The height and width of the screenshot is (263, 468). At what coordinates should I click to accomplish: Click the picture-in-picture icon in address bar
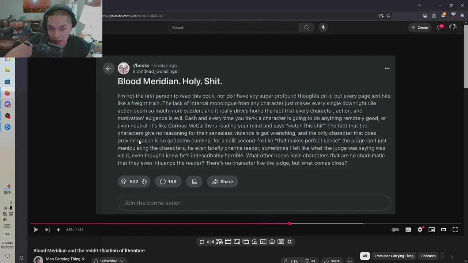pos(381,16)
